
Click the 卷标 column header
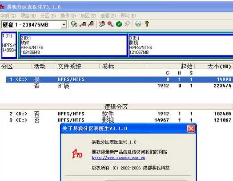coord(123,66)
